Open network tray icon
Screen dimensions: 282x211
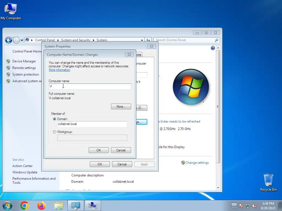(248, 206)
